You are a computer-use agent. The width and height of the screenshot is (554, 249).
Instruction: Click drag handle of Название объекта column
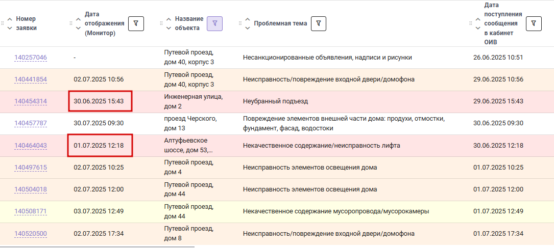[x=161, y=23]
